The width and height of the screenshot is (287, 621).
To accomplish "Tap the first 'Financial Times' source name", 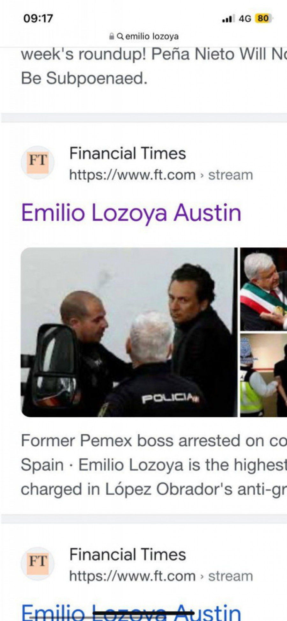I will [128, 153].
